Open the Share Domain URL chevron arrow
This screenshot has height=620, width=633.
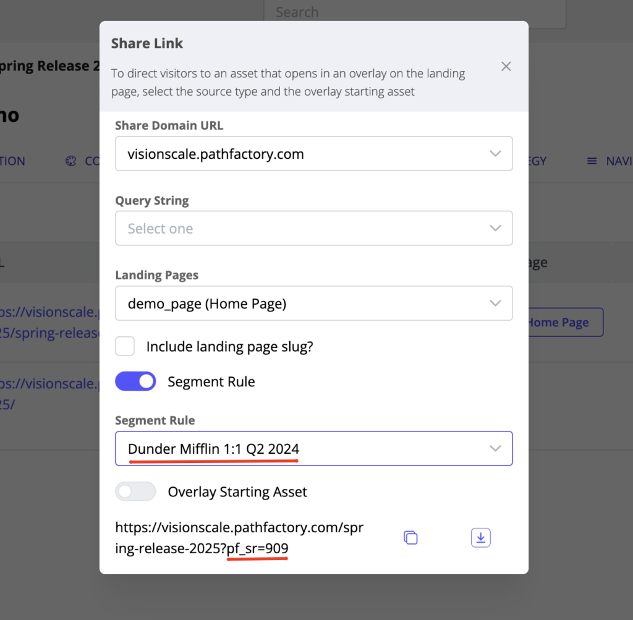pos(495,153)
